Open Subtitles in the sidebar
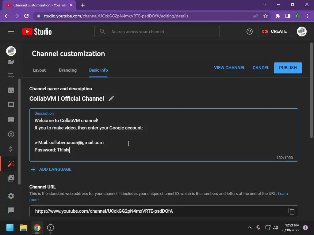 tap(11, 120)
